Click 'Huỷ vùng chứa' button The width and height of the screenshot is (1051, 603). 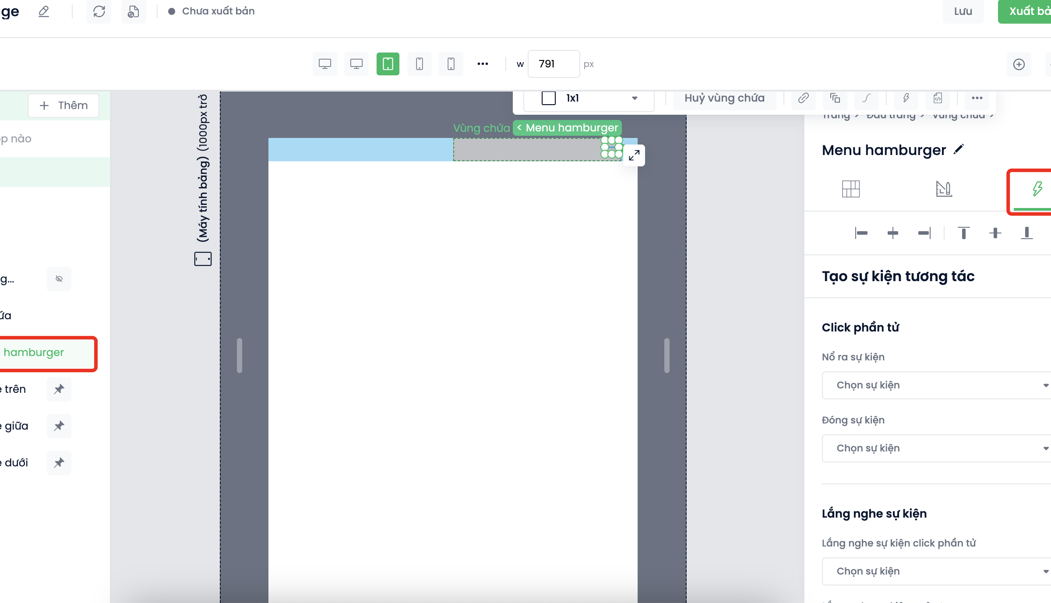724,98
